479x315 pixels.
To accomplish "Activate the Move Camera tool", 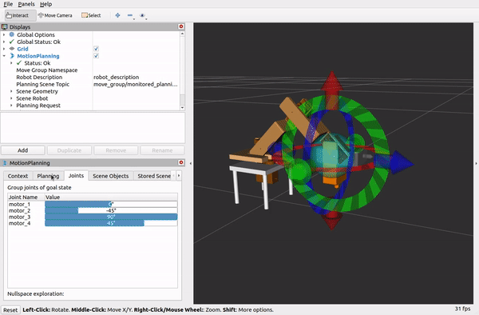I will [55, 15].
